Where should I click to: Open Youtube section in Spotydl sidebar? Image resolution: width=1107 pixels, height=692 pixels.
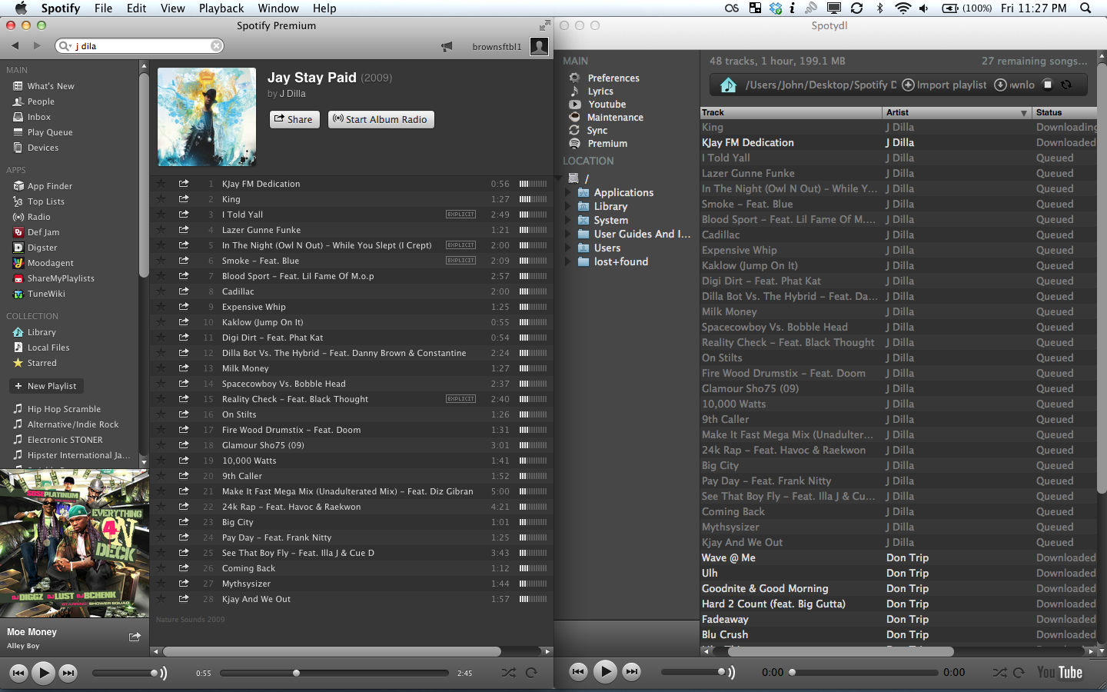[x=607, y=104]
